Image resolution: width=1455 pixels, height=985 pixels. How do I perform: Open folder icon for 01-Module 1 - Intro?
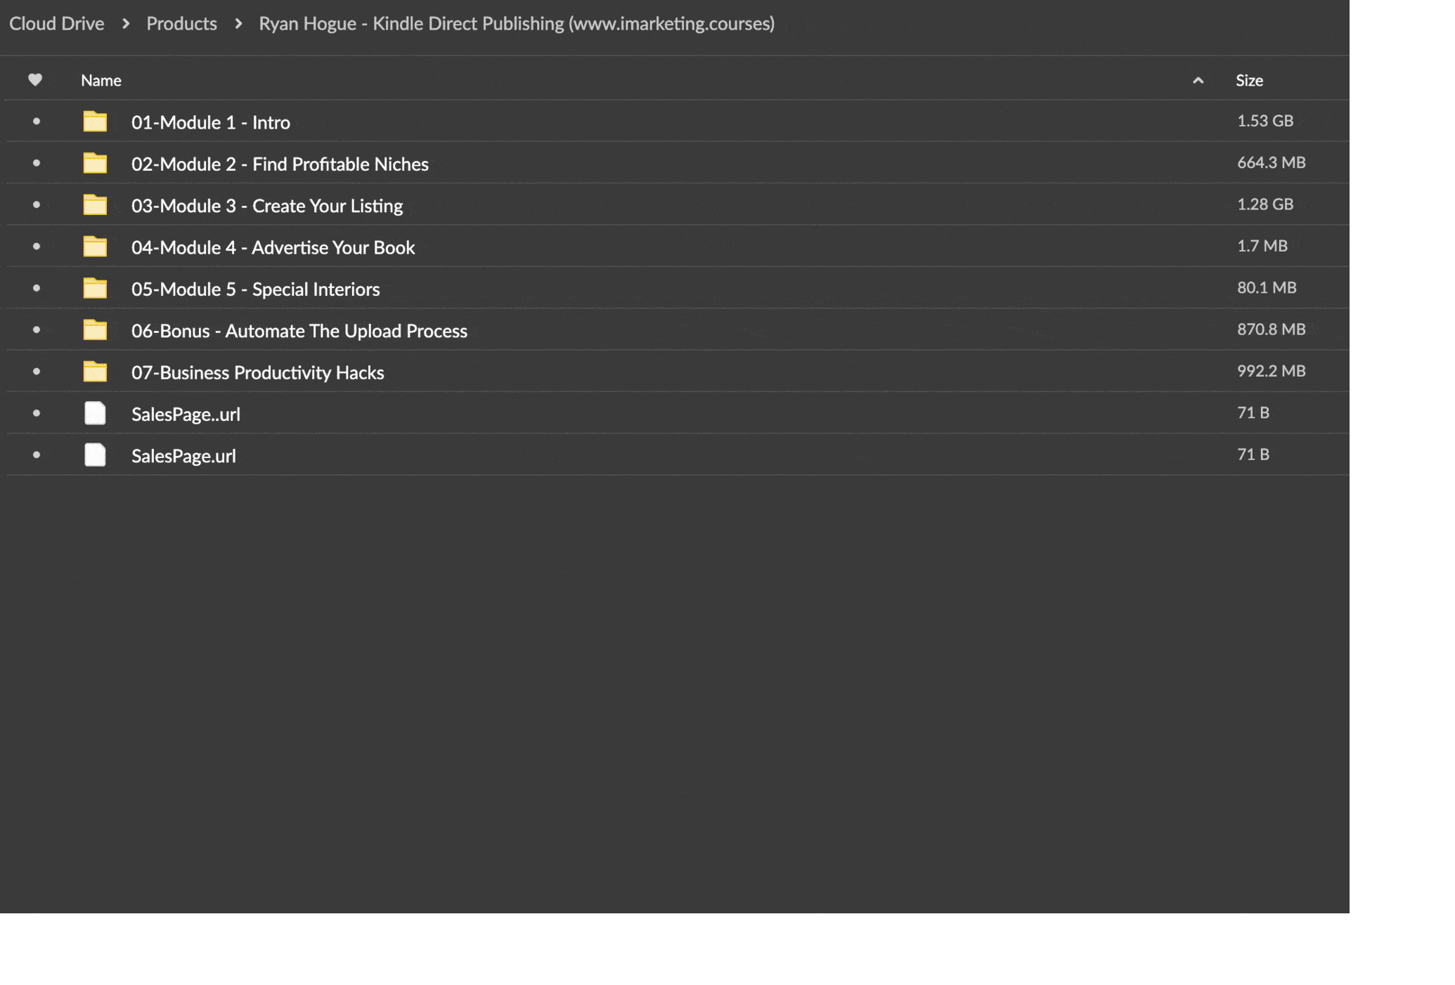(95, 122)
